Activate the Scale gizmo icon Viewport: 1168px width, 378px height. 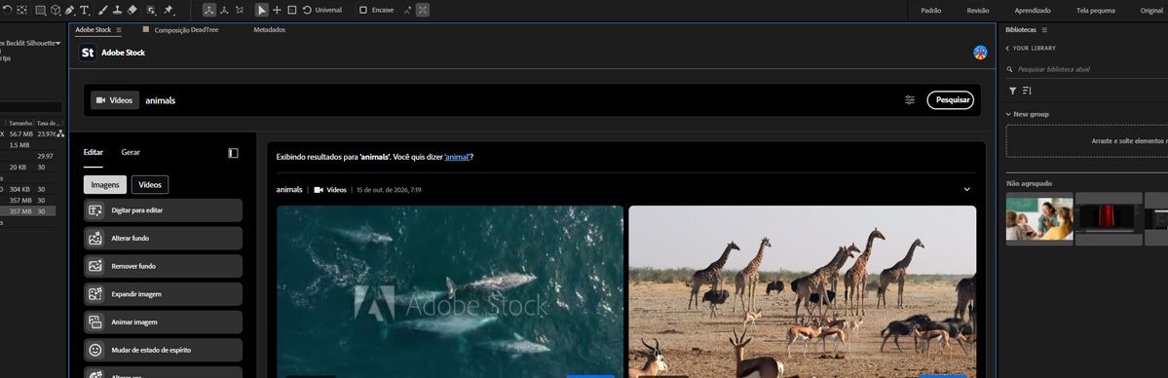(x=292, y=11)
